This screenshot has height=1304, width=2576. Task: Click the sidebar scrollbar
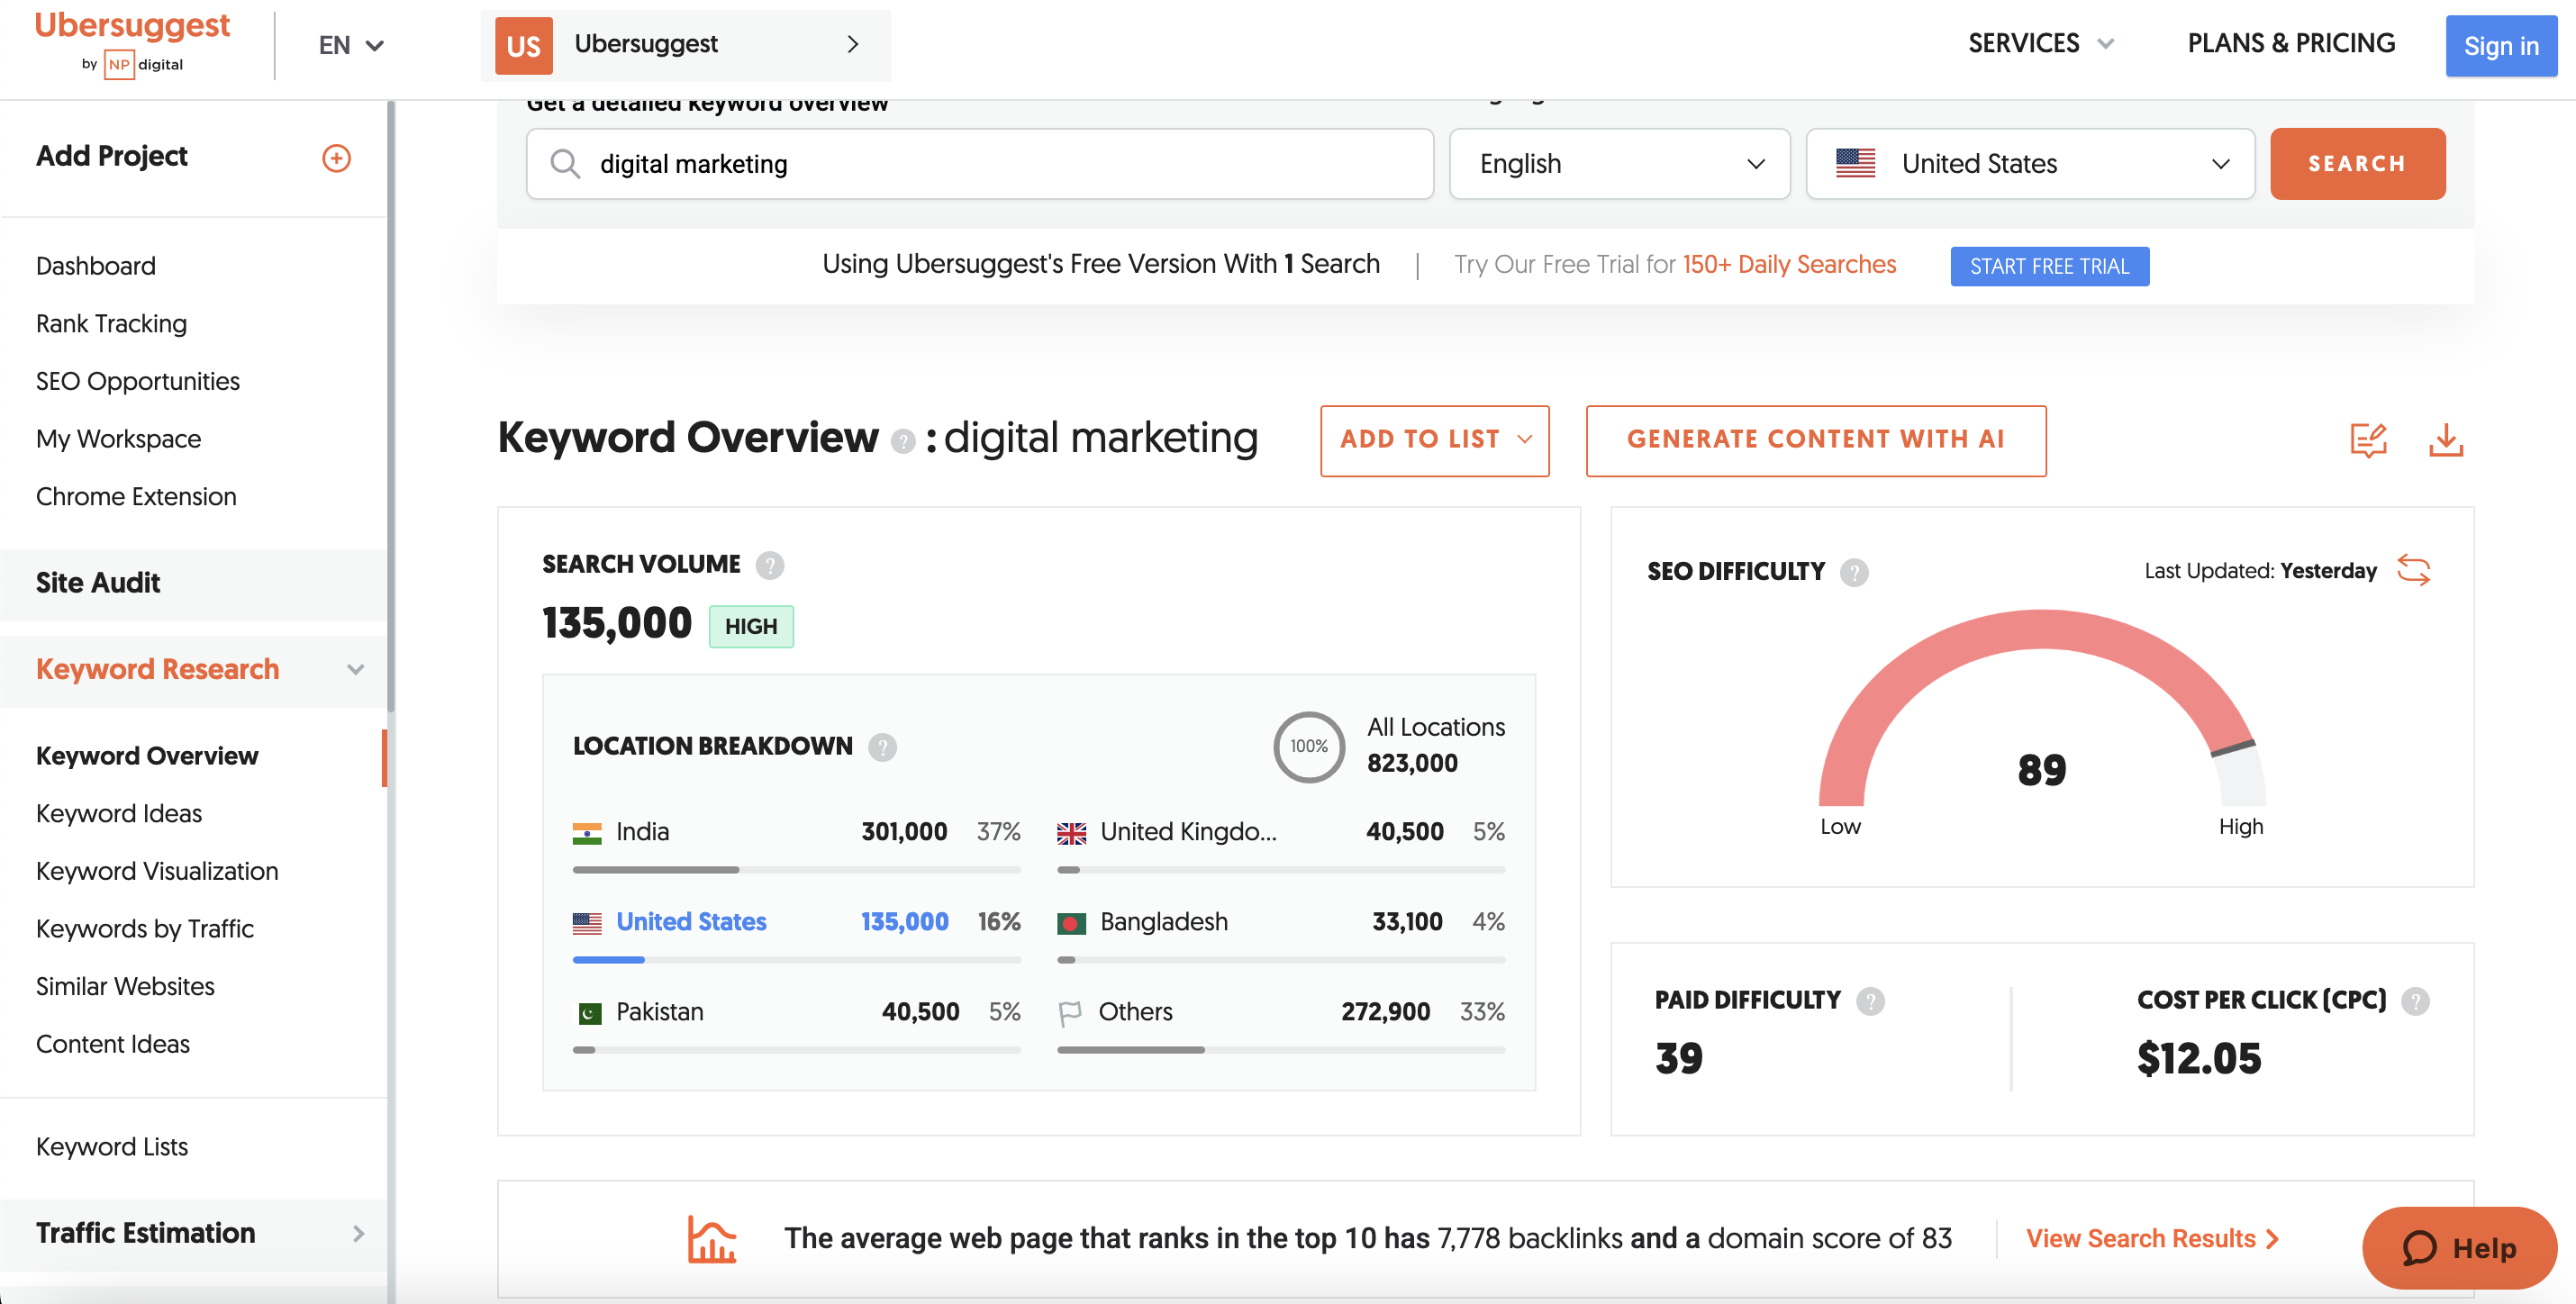(391, 406)
